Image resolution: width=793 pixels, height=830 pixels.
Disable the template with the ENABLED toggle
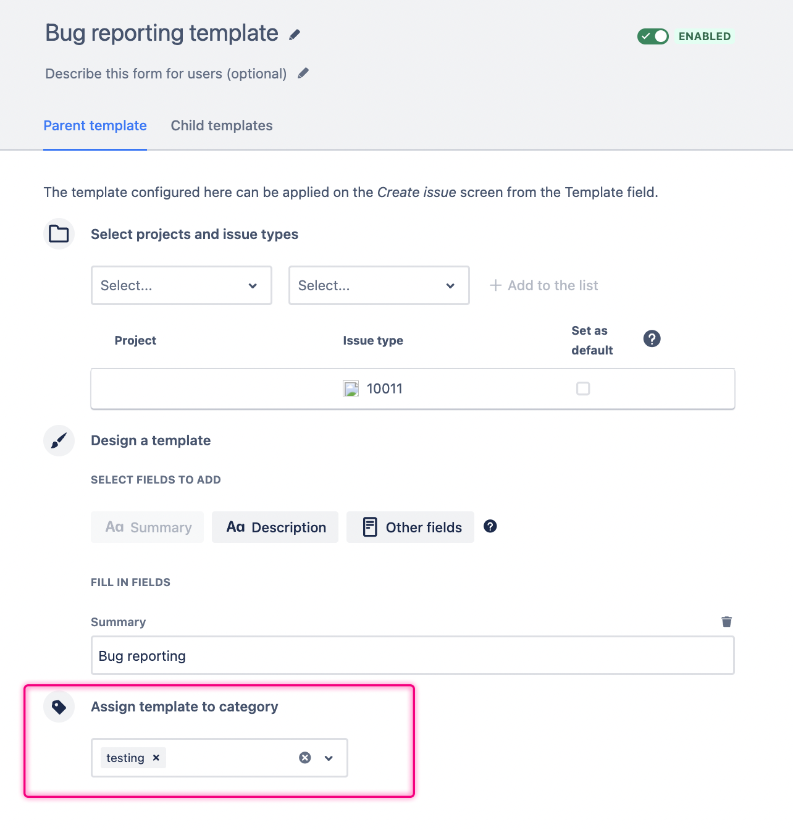[653, 36]
